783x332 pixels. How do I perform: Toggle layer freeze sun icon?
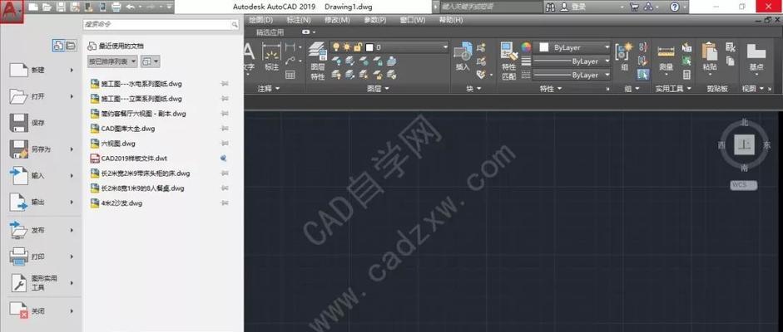click(x=346, y=47)
